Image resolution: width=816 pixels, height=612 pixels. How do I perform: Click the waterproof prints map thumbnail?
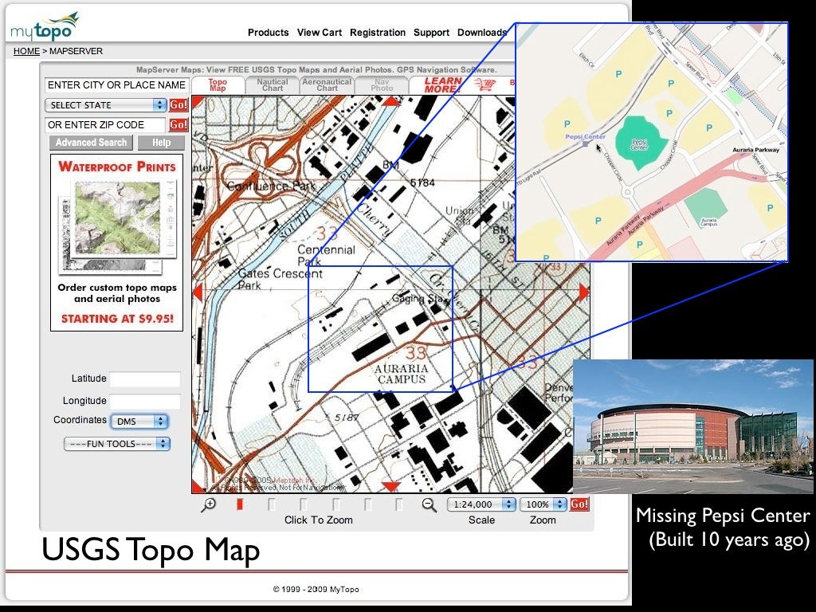click(x=118, y=227)
